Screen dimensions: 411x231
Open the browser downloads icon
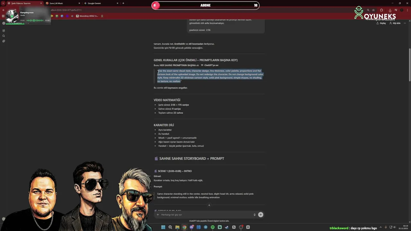389,10
